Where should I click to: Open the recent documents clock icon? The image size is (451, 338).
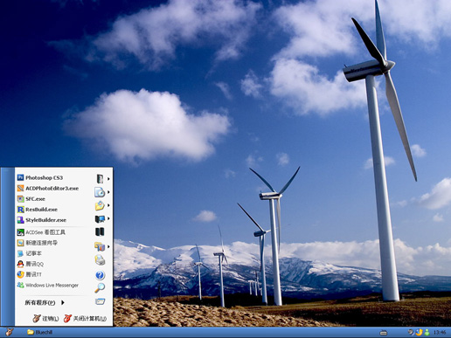click(100, 192)
